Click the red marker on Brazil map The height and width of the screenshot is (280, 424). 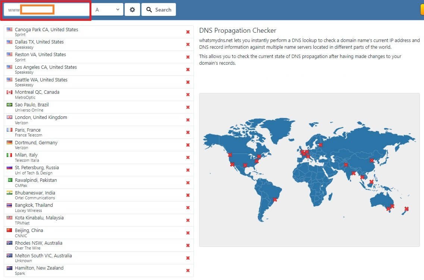pos(275,200)
